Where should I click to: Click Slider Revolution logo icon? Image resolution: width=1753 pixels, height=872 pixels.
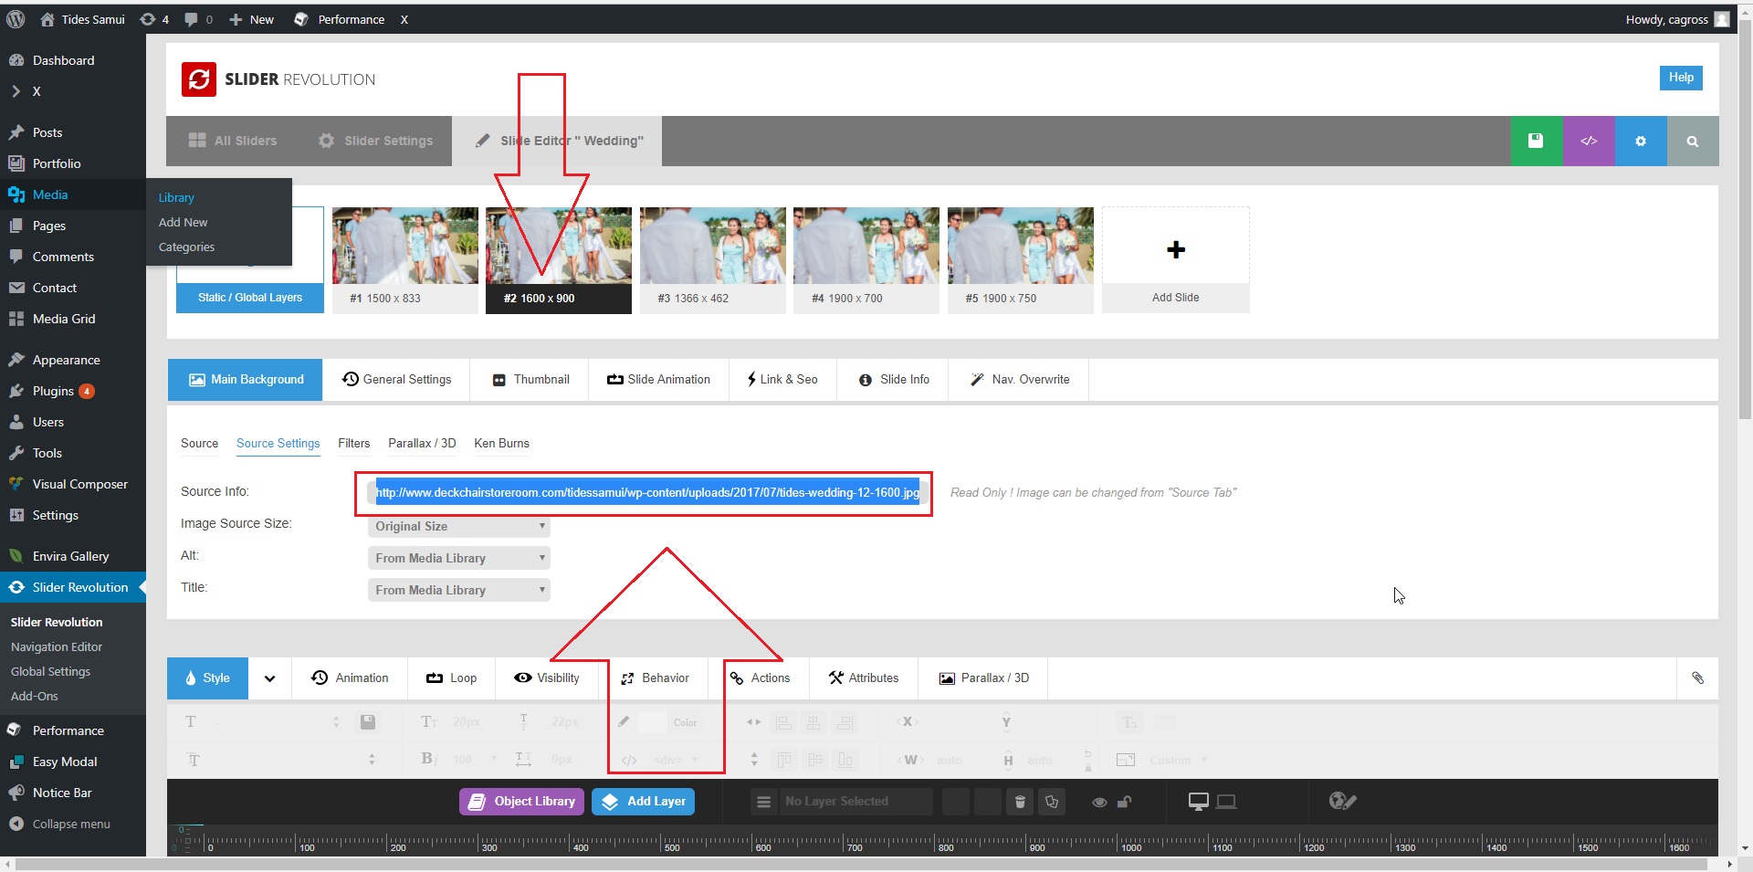(199, 79)
